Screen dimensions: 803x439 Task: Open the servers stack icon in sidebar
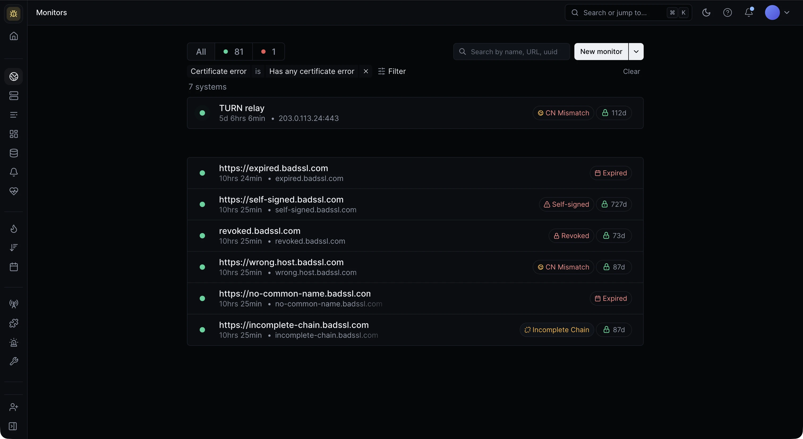point(14,95)
